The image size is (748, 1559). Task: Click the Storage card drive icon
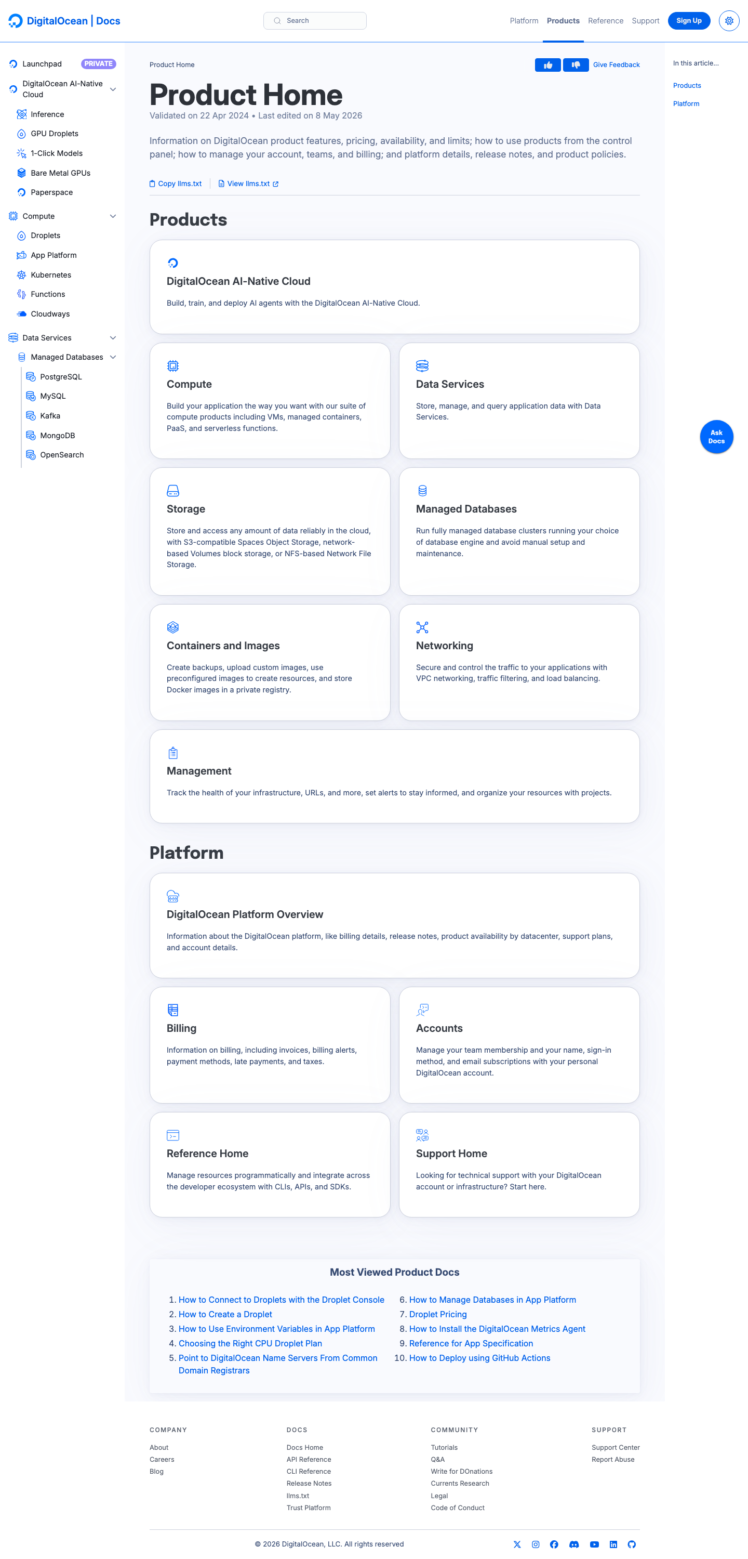point(173,490)
